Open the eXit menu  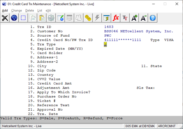coord(48,11)
